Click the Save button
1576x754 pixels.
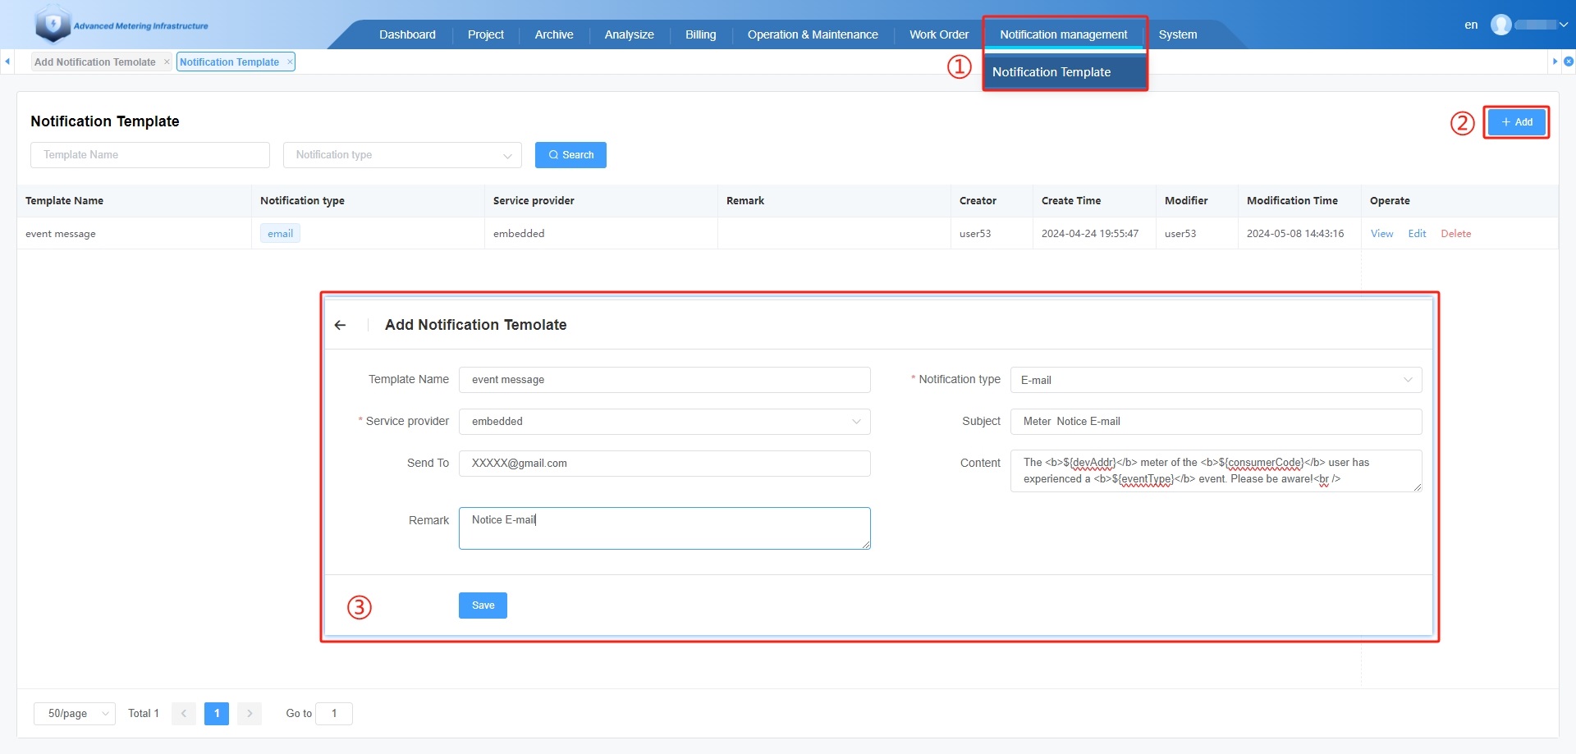[x=483, y=605]
